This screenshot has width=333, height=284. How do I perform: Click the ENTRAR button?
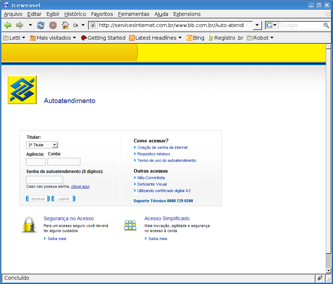coord(38,199)
